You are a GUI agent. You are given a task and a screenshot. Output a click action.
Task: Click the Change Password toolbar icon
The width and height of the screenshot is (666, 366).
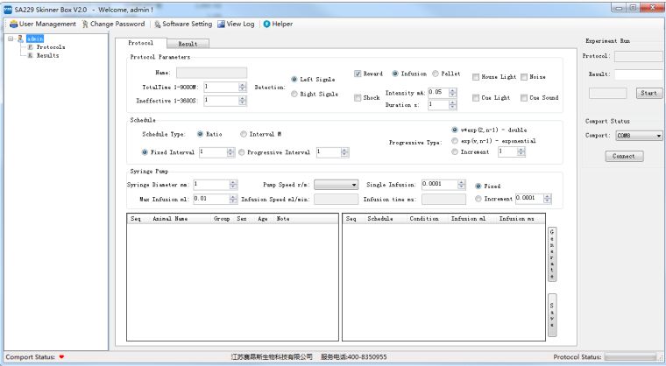point(85,24)
